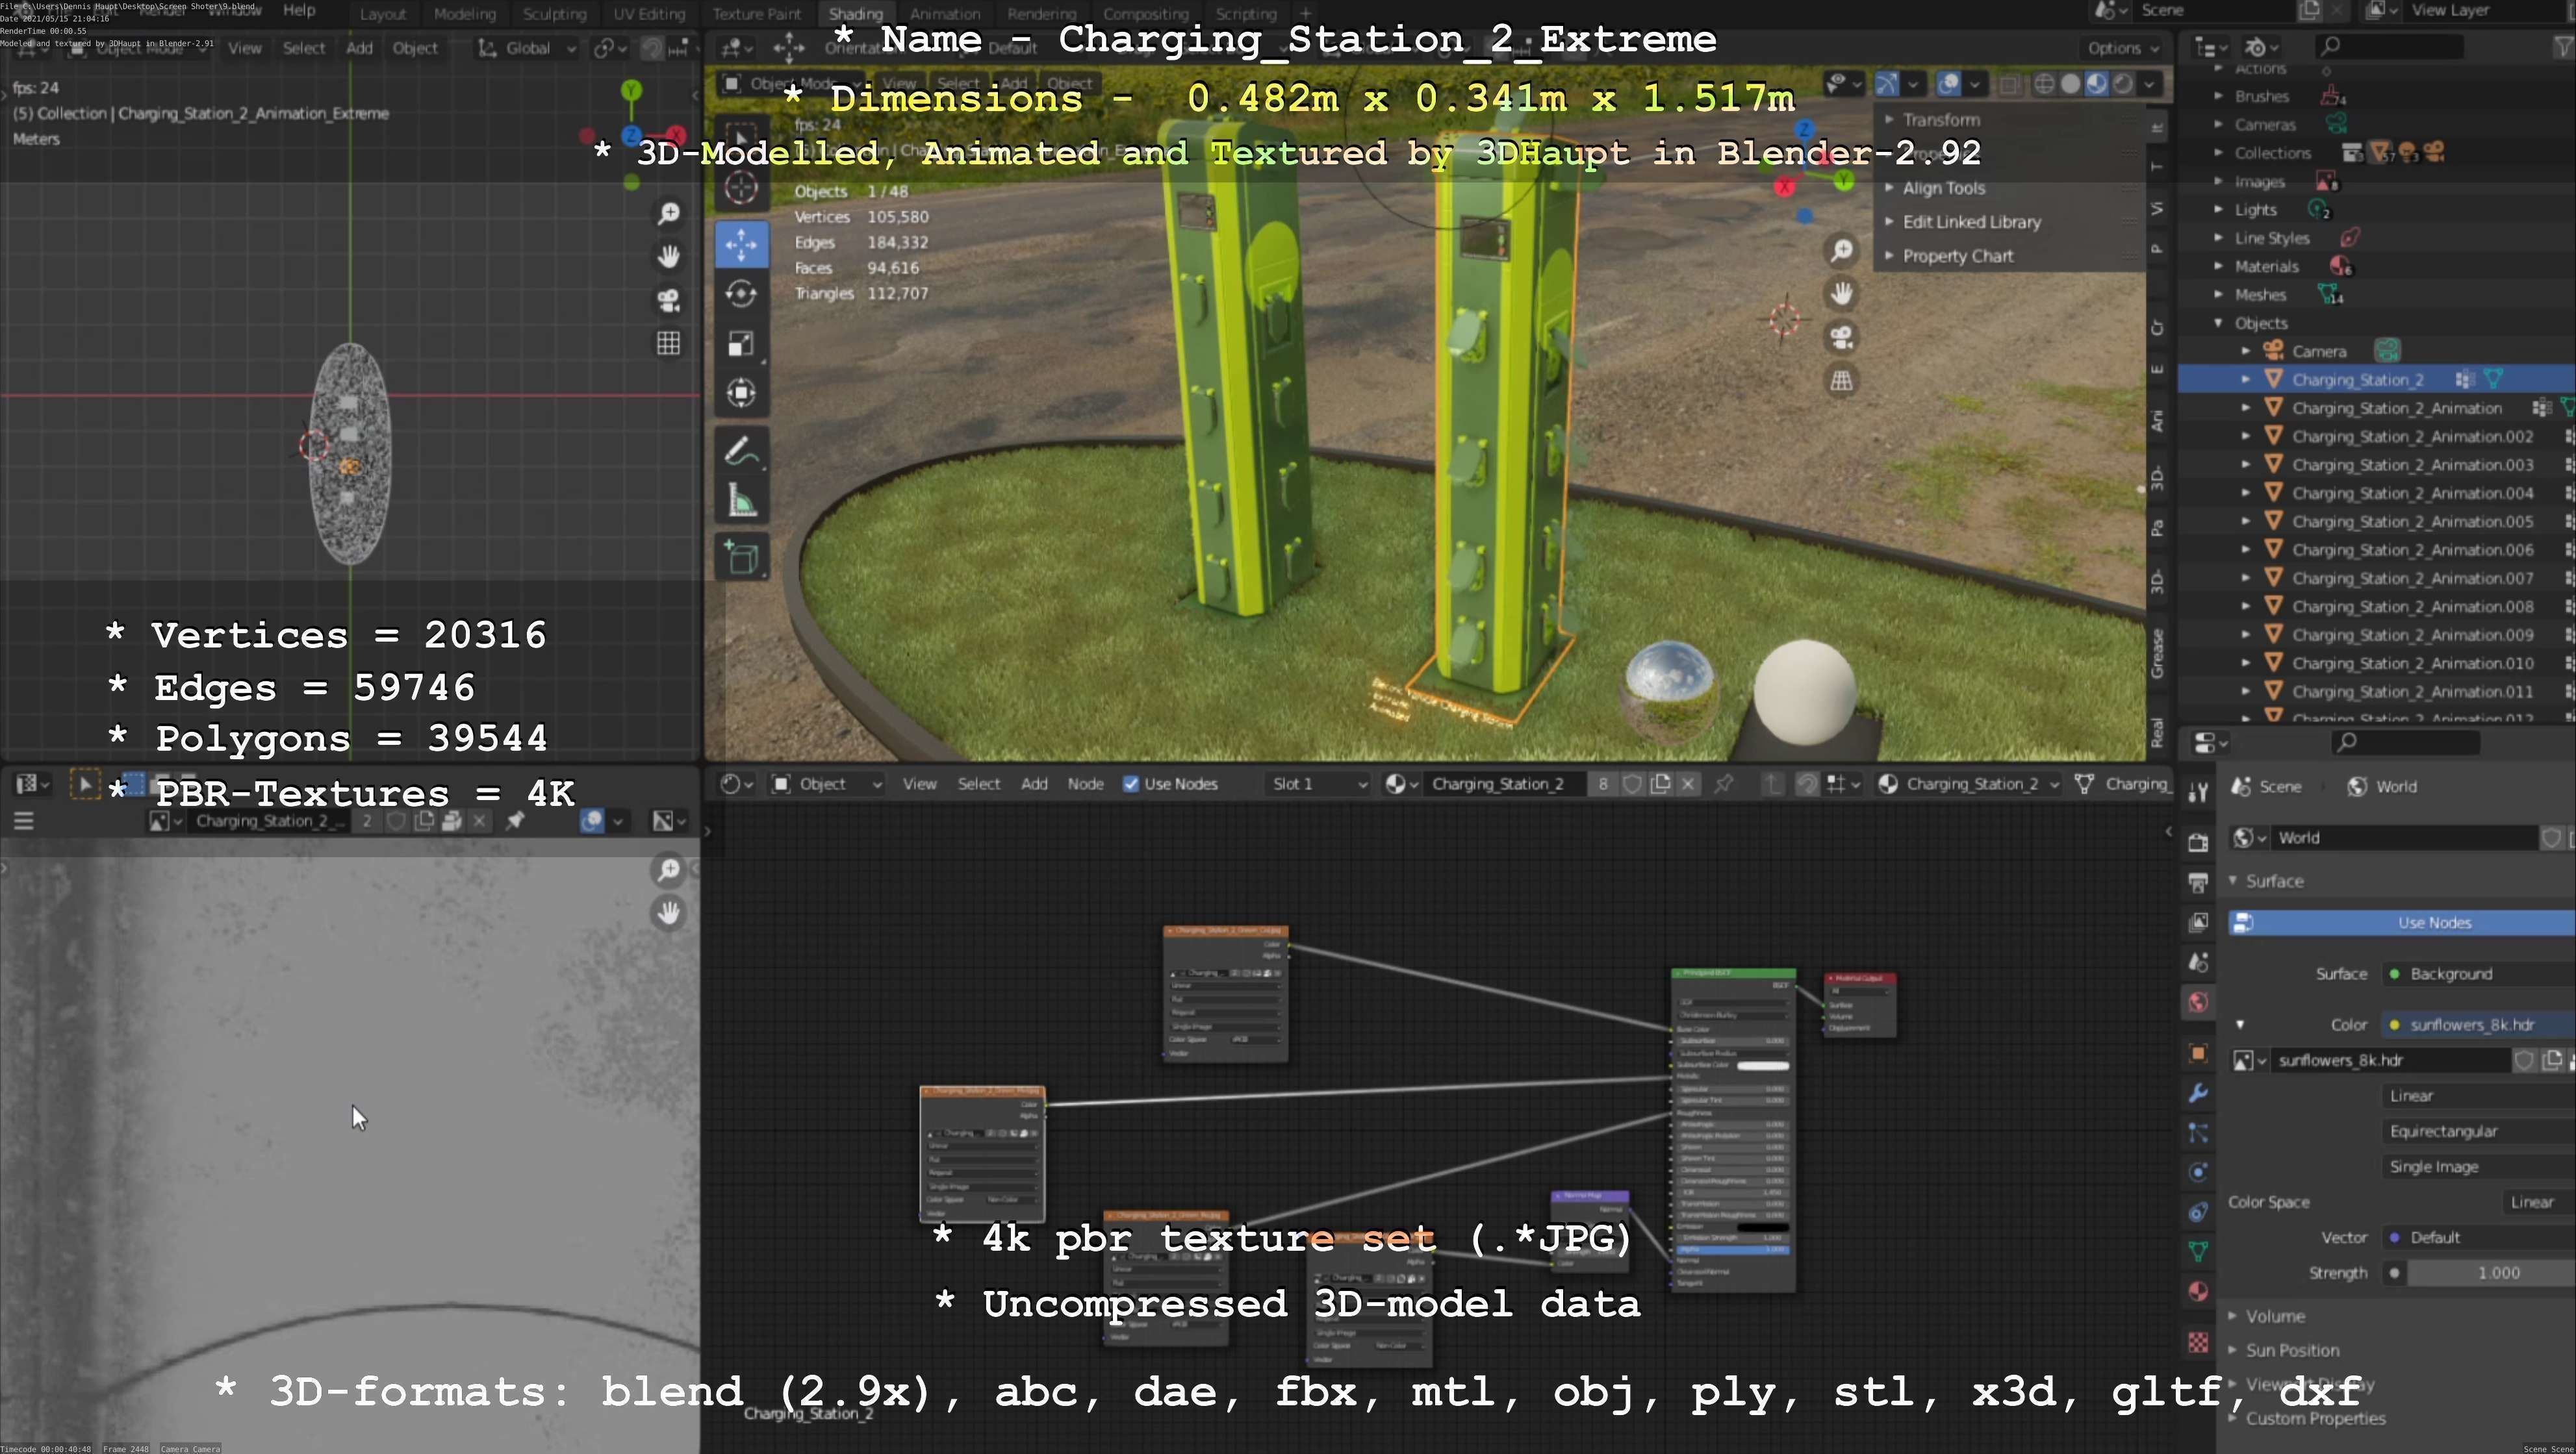Open the Object mode selector in the shader editor
The width and height of the screenshot is (2576, 1454).
827,784
